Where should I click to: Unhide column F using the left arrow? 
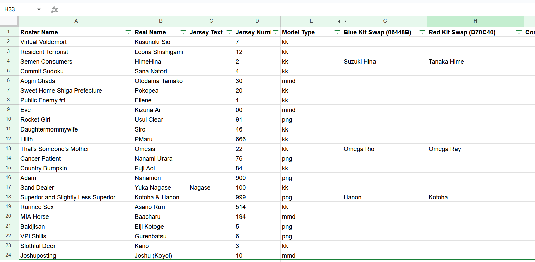tap(339, 21)
